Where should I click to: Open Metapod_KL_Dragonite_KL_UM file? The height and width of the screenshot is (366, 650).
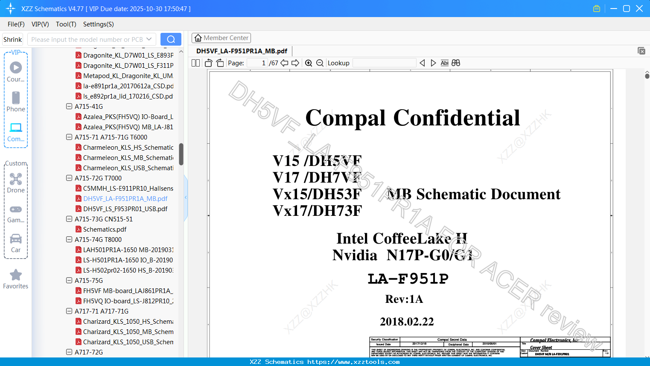click(x=124, y=76)
